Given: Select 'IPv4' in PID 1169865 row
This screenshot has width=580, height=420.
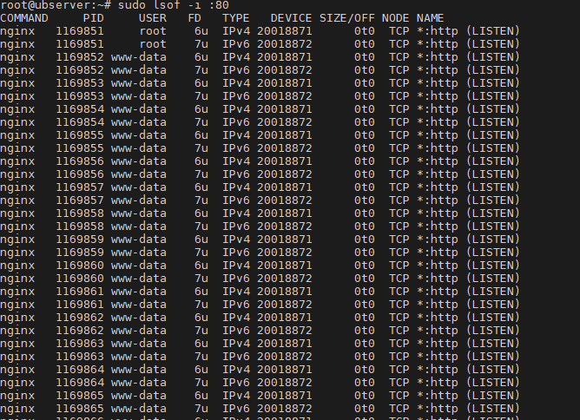Looking at the screenshot, I should coord(236,396).
